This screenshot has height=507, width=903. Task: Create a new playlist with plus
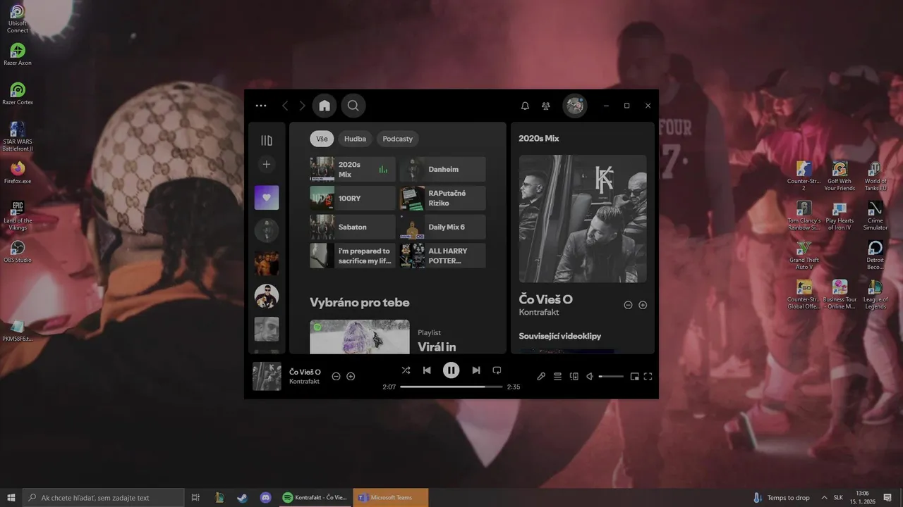[x=267, y=164]
